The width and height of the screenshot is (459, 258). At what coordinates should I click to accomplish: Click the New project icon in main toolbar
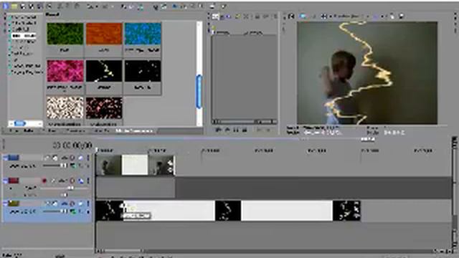(6, 6)
